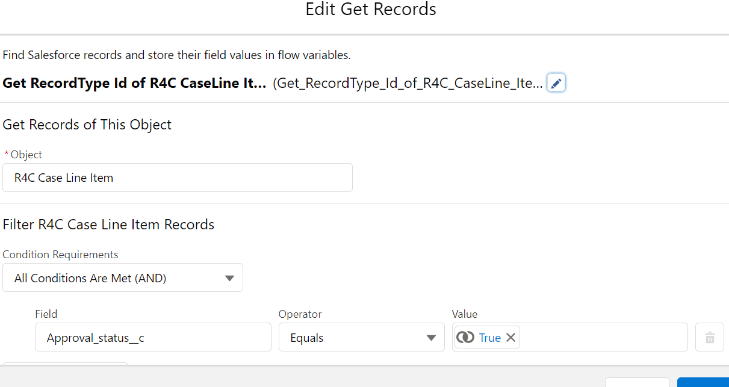Click the global constant icon on True pill
This screenshot has height=387, width=729.
tap(465, 338)
